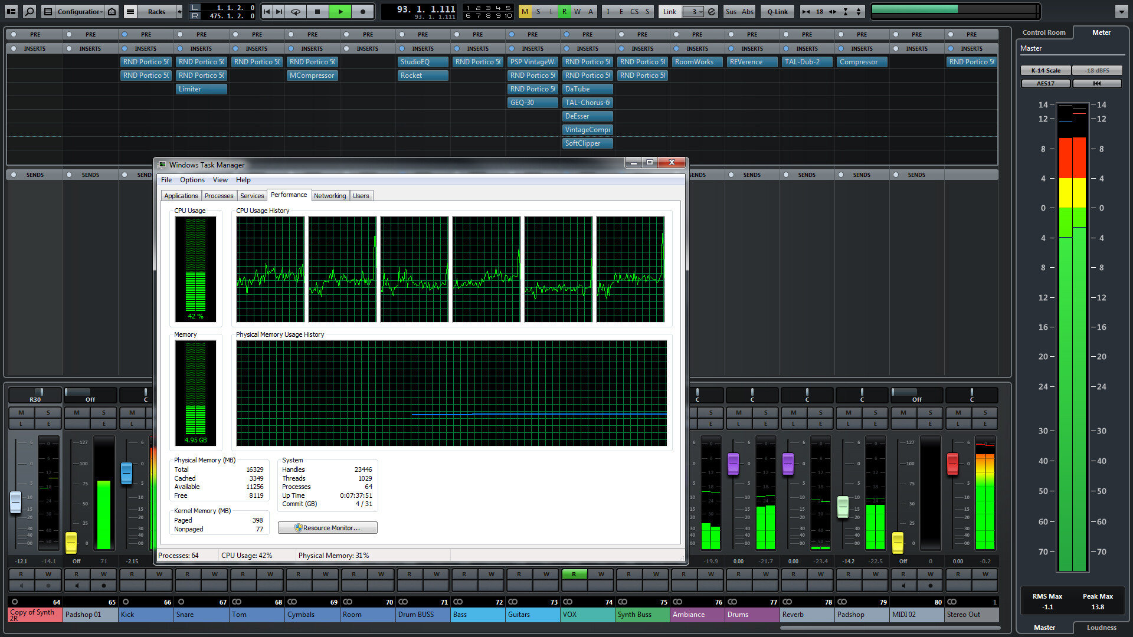Image resolution: width=1133 pixels, height=637 pixels.
Task: Click the Resource Monitor button
Action: pos(328,528)
